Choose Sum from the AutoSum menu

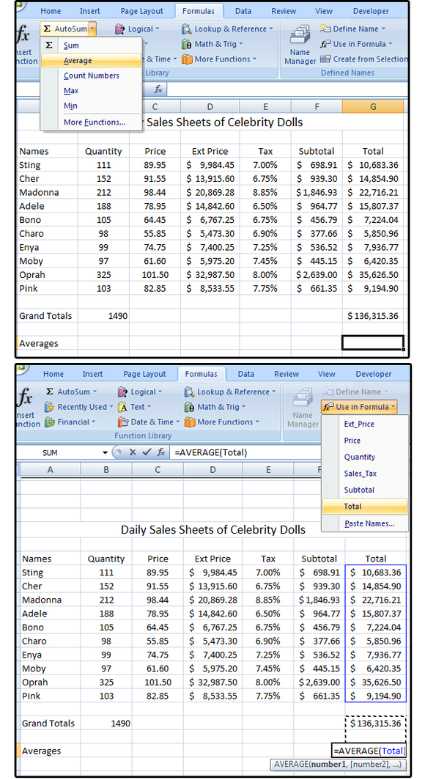tap(71, 45)
